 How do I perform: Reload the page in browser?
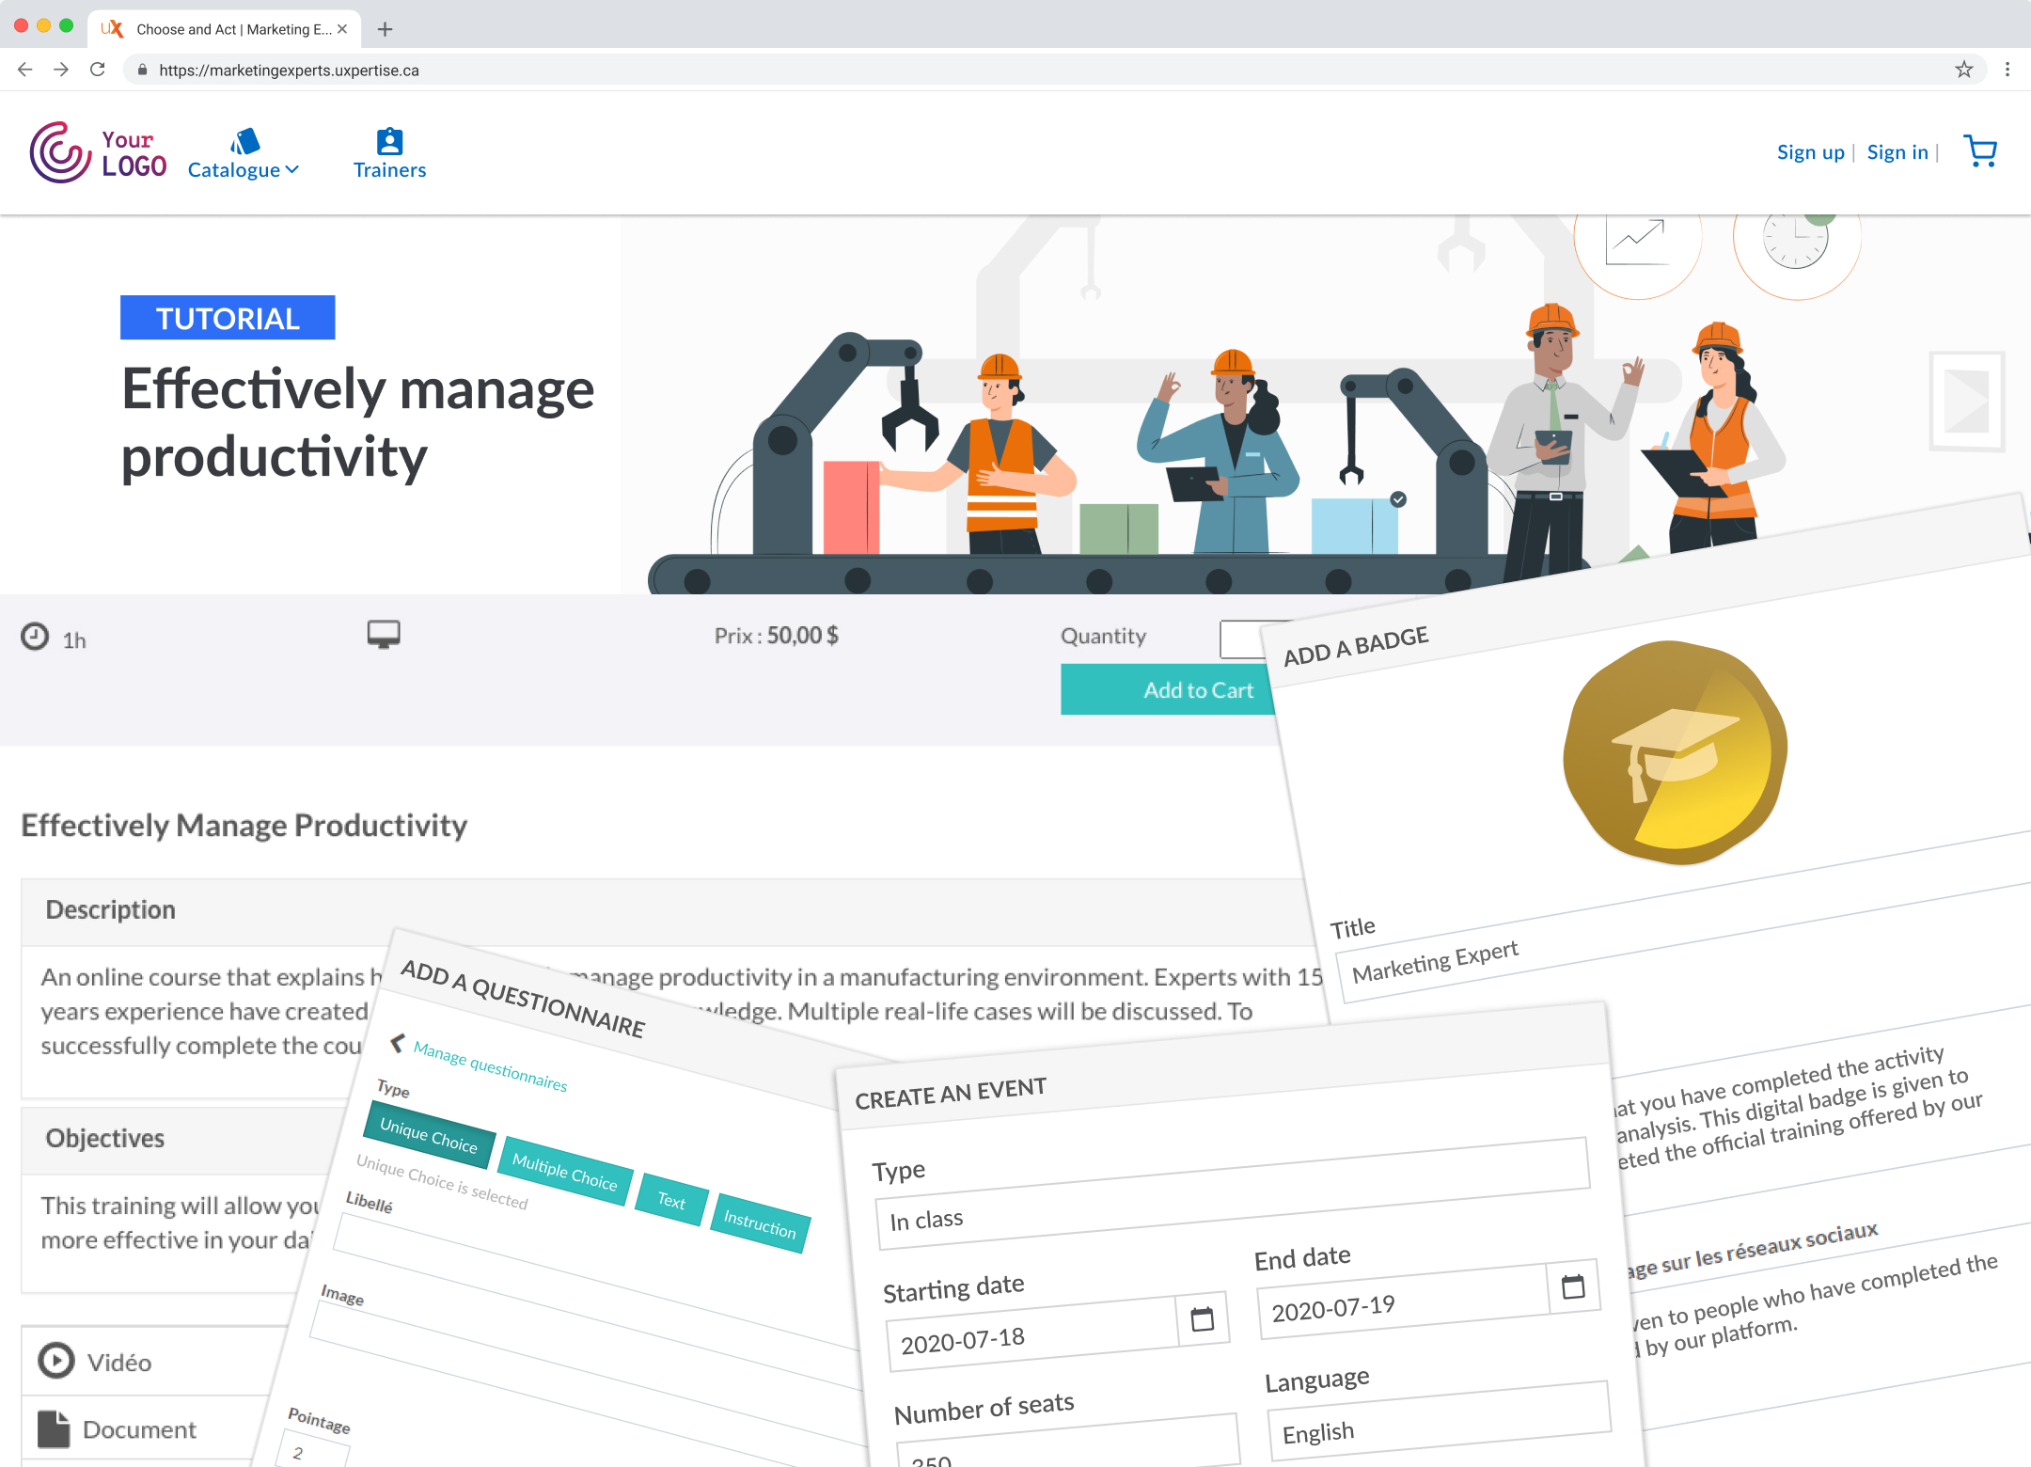(98, 70)
